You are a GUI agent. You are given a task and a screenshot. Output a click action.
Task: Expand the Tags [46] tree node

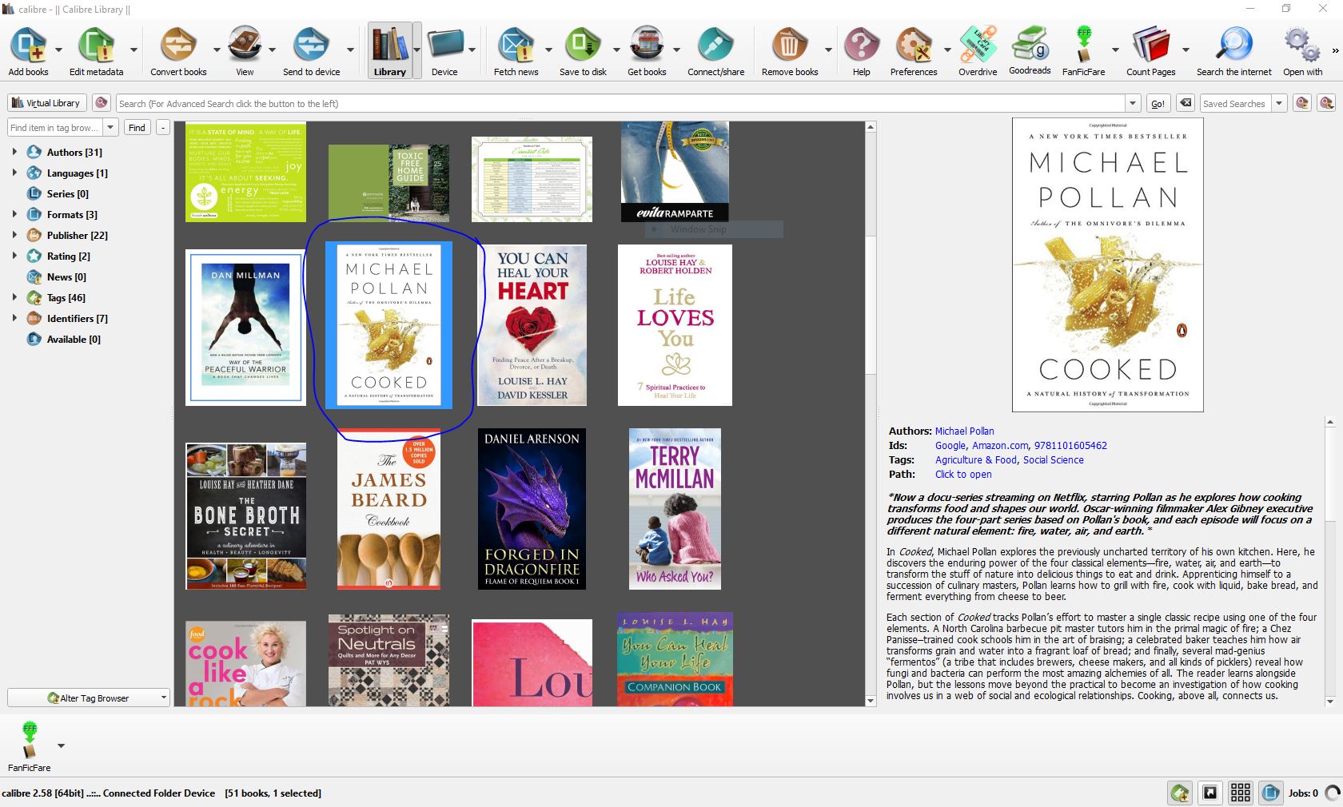14,297
